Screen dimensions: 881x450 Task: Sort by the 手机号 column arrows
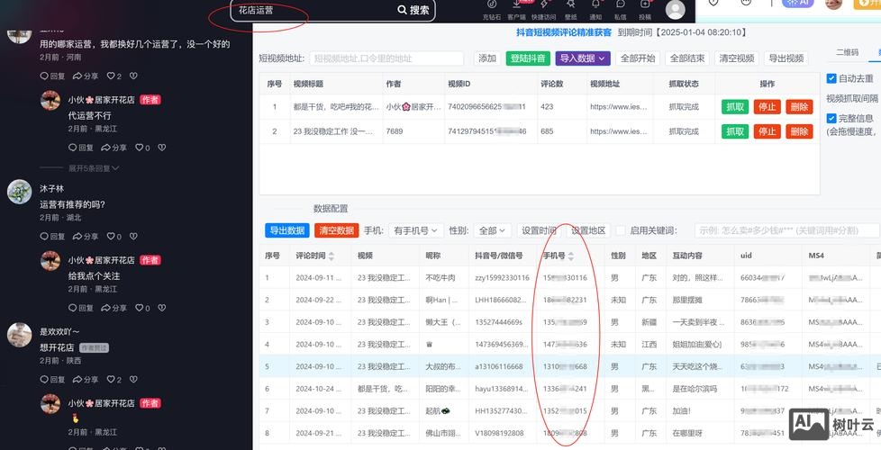[571, 256]
